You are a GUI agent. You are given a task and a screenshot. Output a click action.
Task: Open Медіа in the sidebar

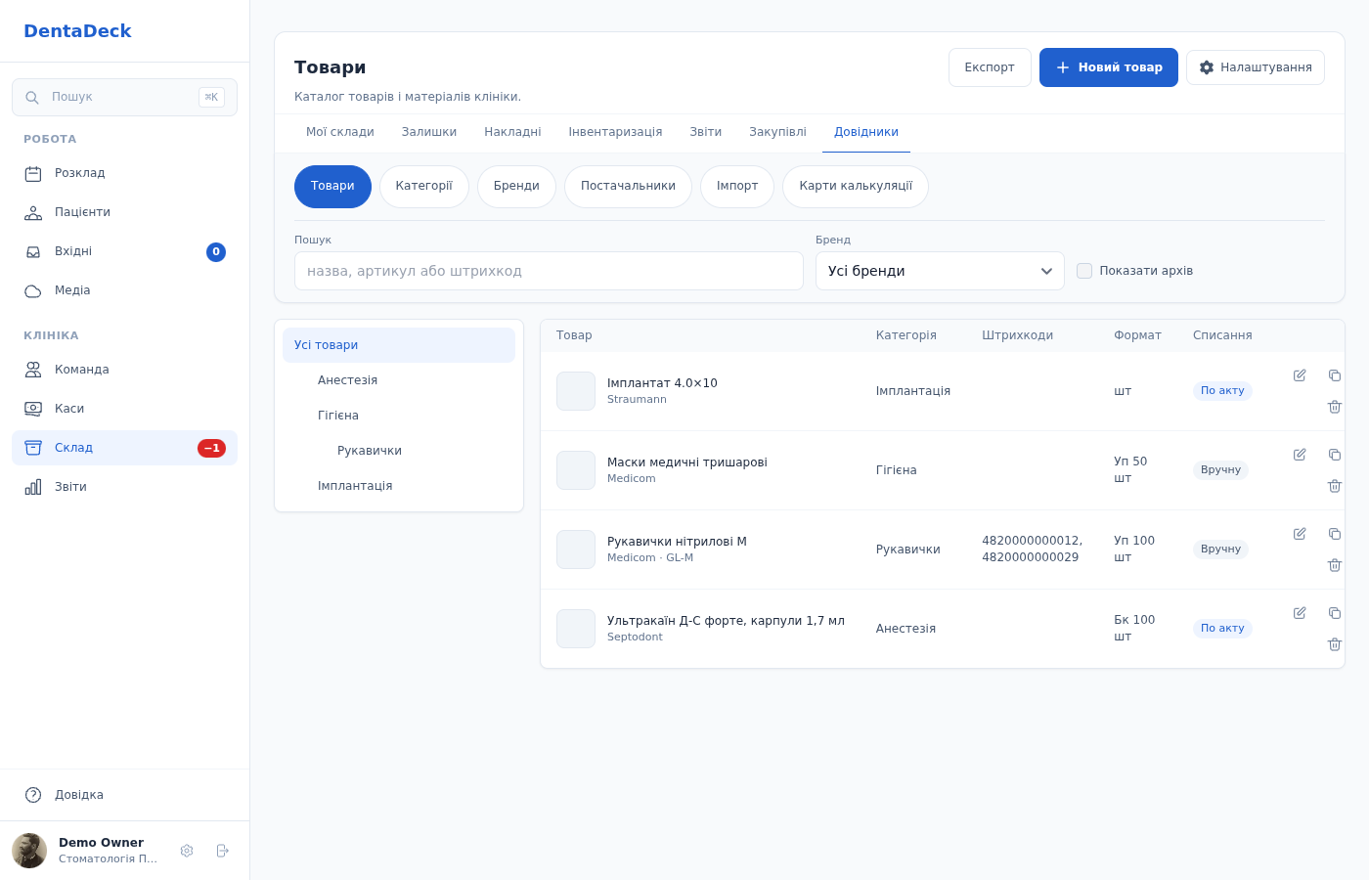(124, 290)
